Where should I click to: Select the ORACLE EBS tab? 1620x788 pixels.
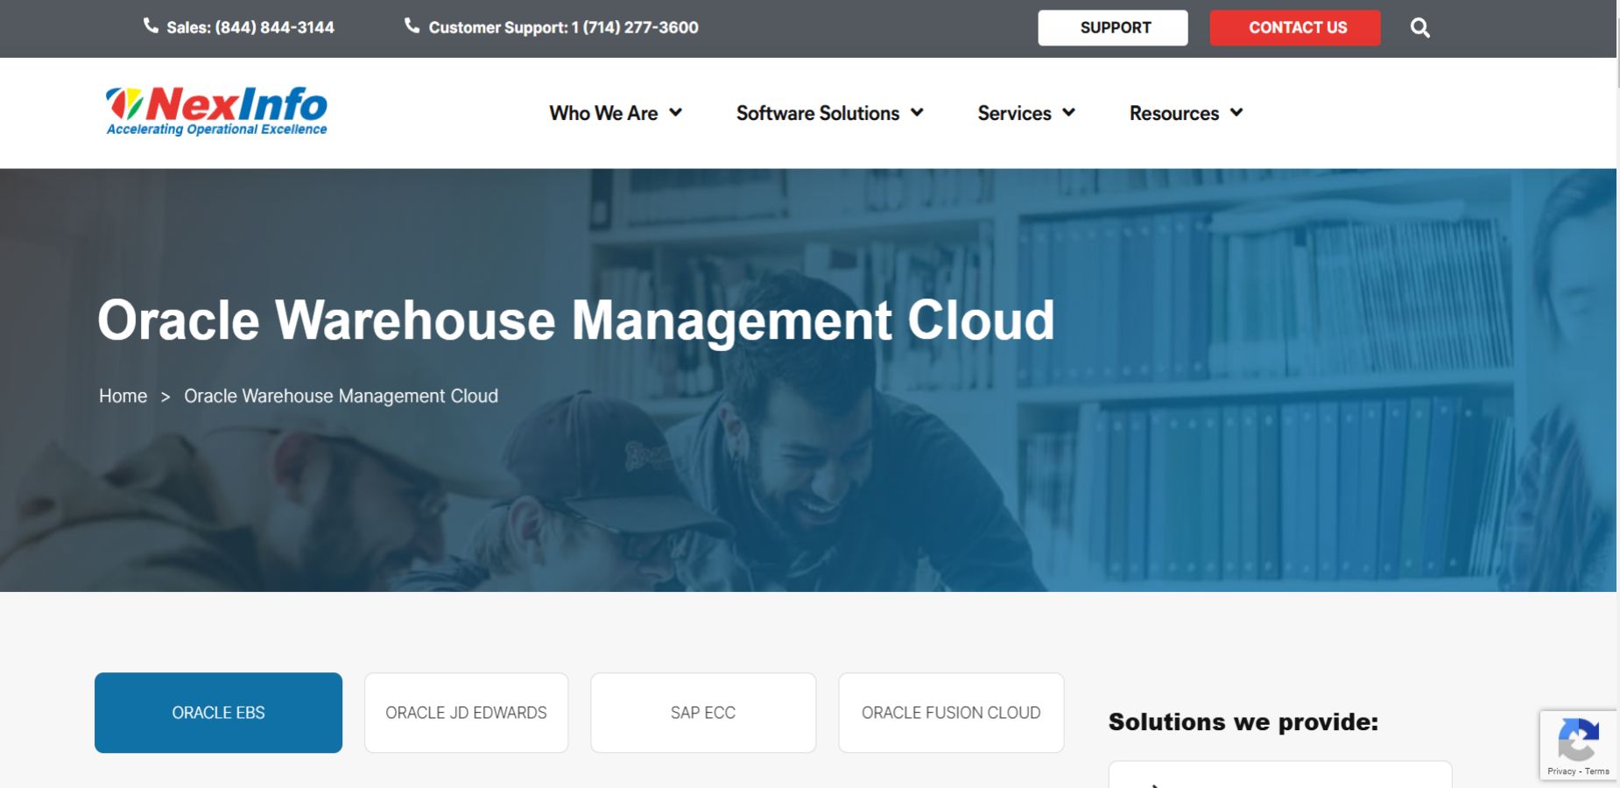pyautogui.click(x=218, y=712)
